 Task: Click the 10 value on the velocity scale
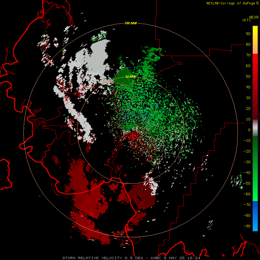pos(248,119)
